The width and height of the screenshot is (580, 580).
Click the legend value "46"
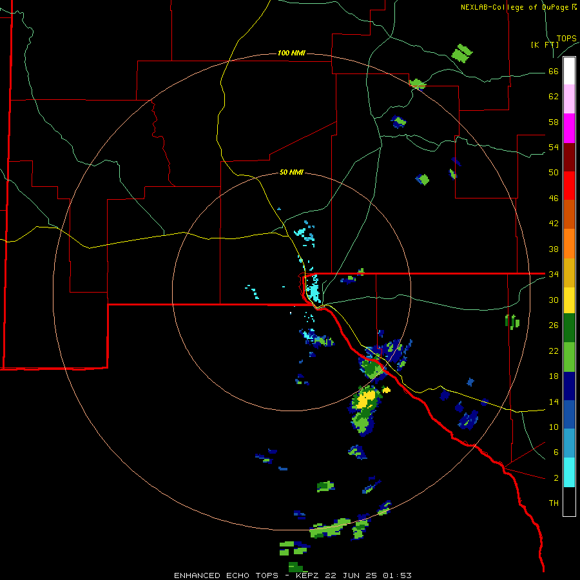[x=554, y=198]
